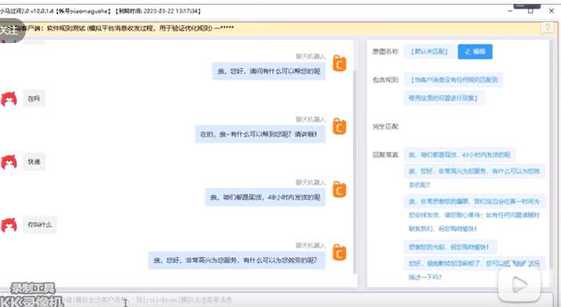The width and height of the screenshot is (561, 307).
Task: Select the 很抱歉给您添麻烦了 reply answer
Action: click(x=475, y=270)
